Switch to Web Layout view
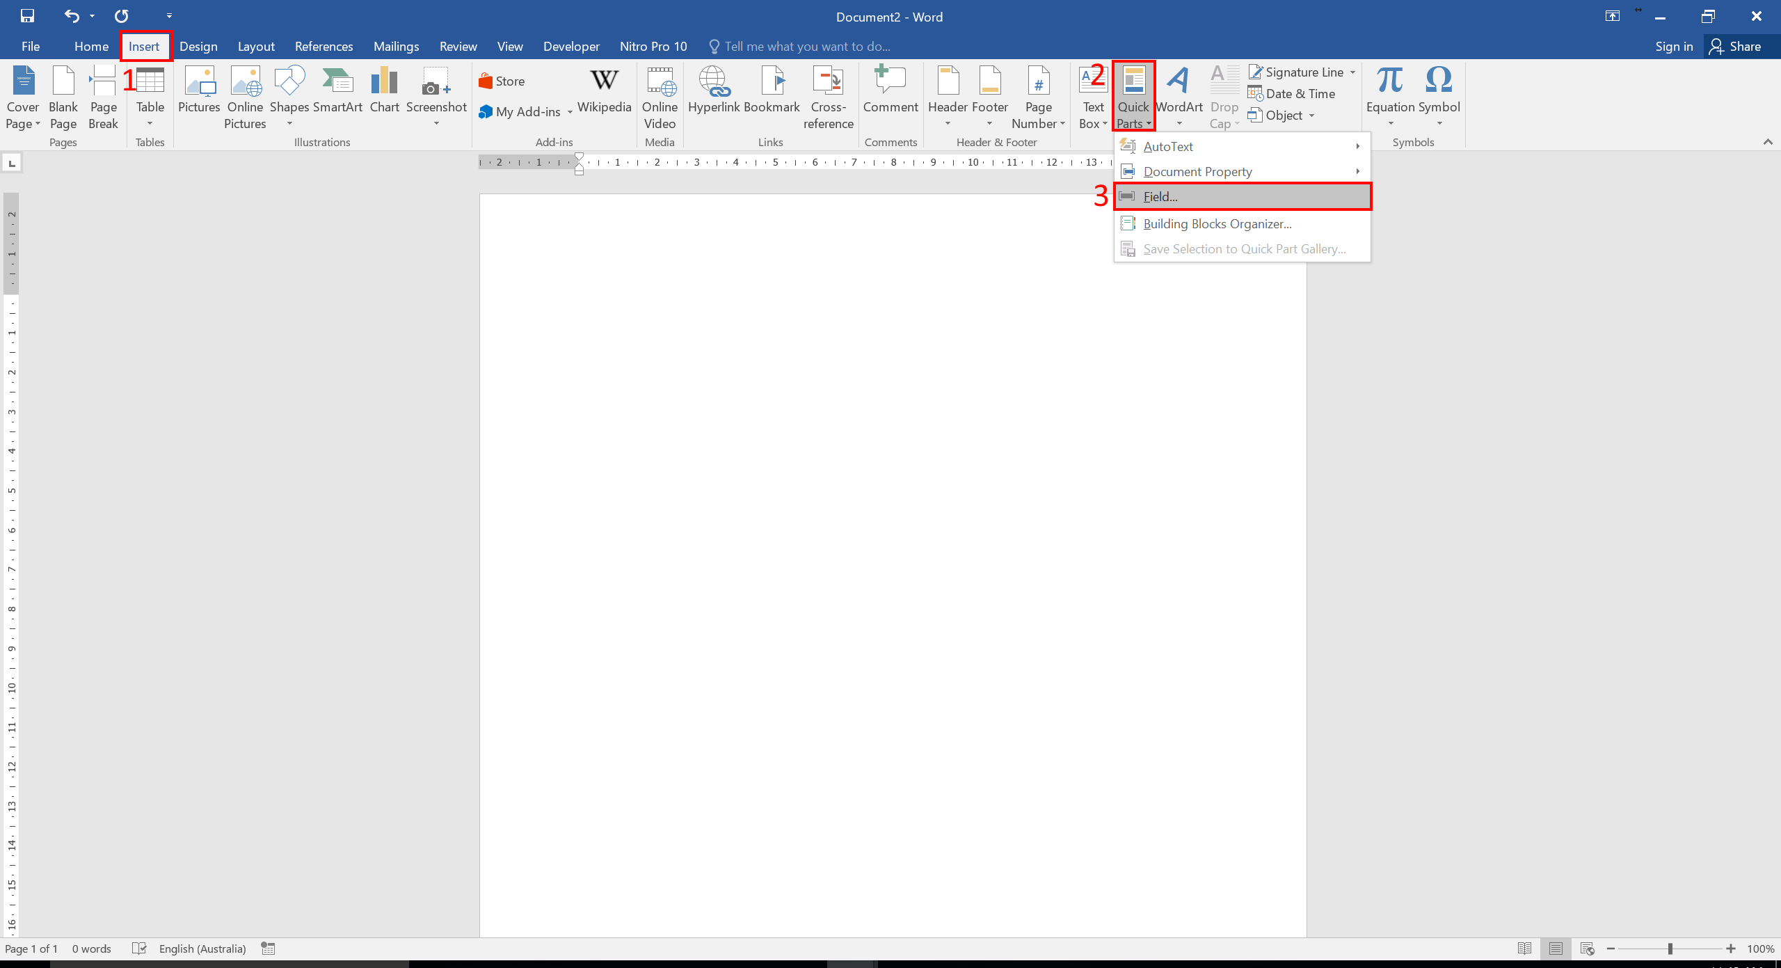Screen dimensions: 1781x968 pyautogui.click(x=1587, y=949)
